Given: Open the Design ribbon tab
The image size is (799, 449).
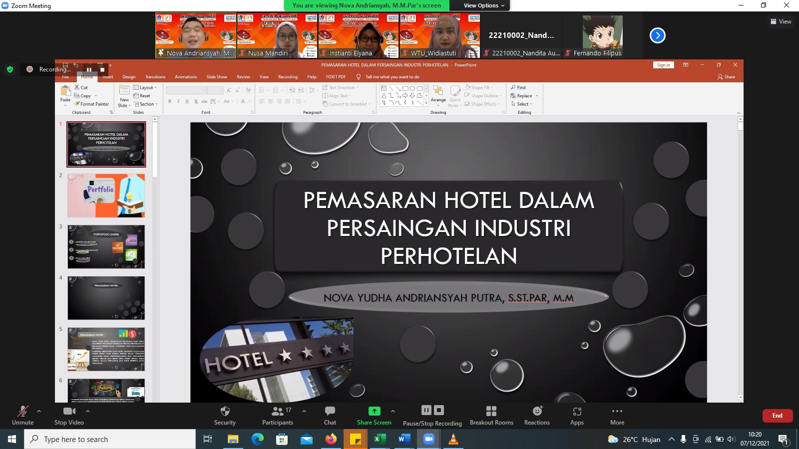Looking at the screenshot, I should [129, 77].
